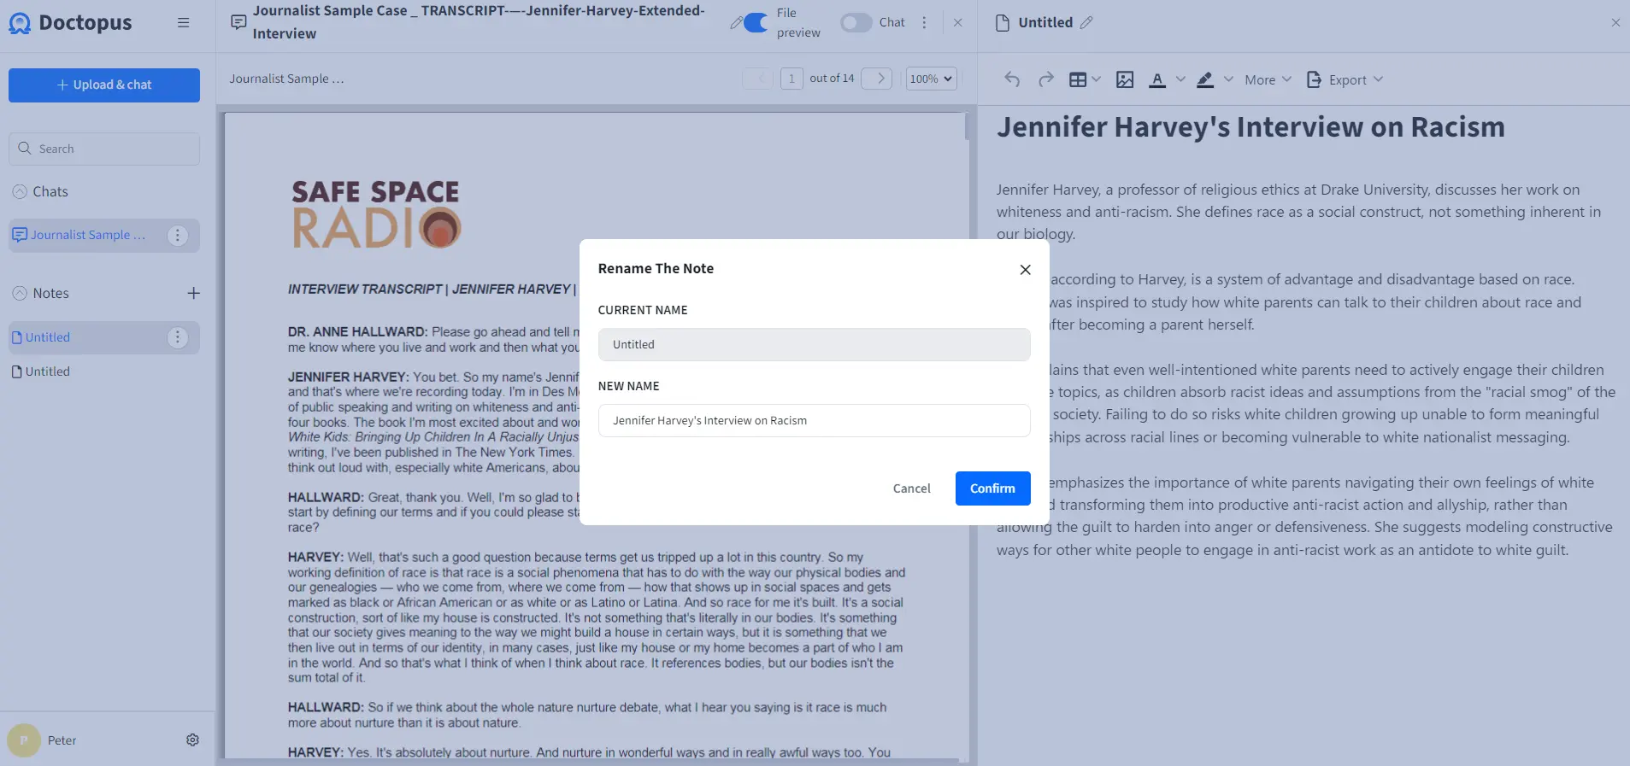Open settings gear next to Peter
This screenshot has width=1630, height=766.
[193, 740]
